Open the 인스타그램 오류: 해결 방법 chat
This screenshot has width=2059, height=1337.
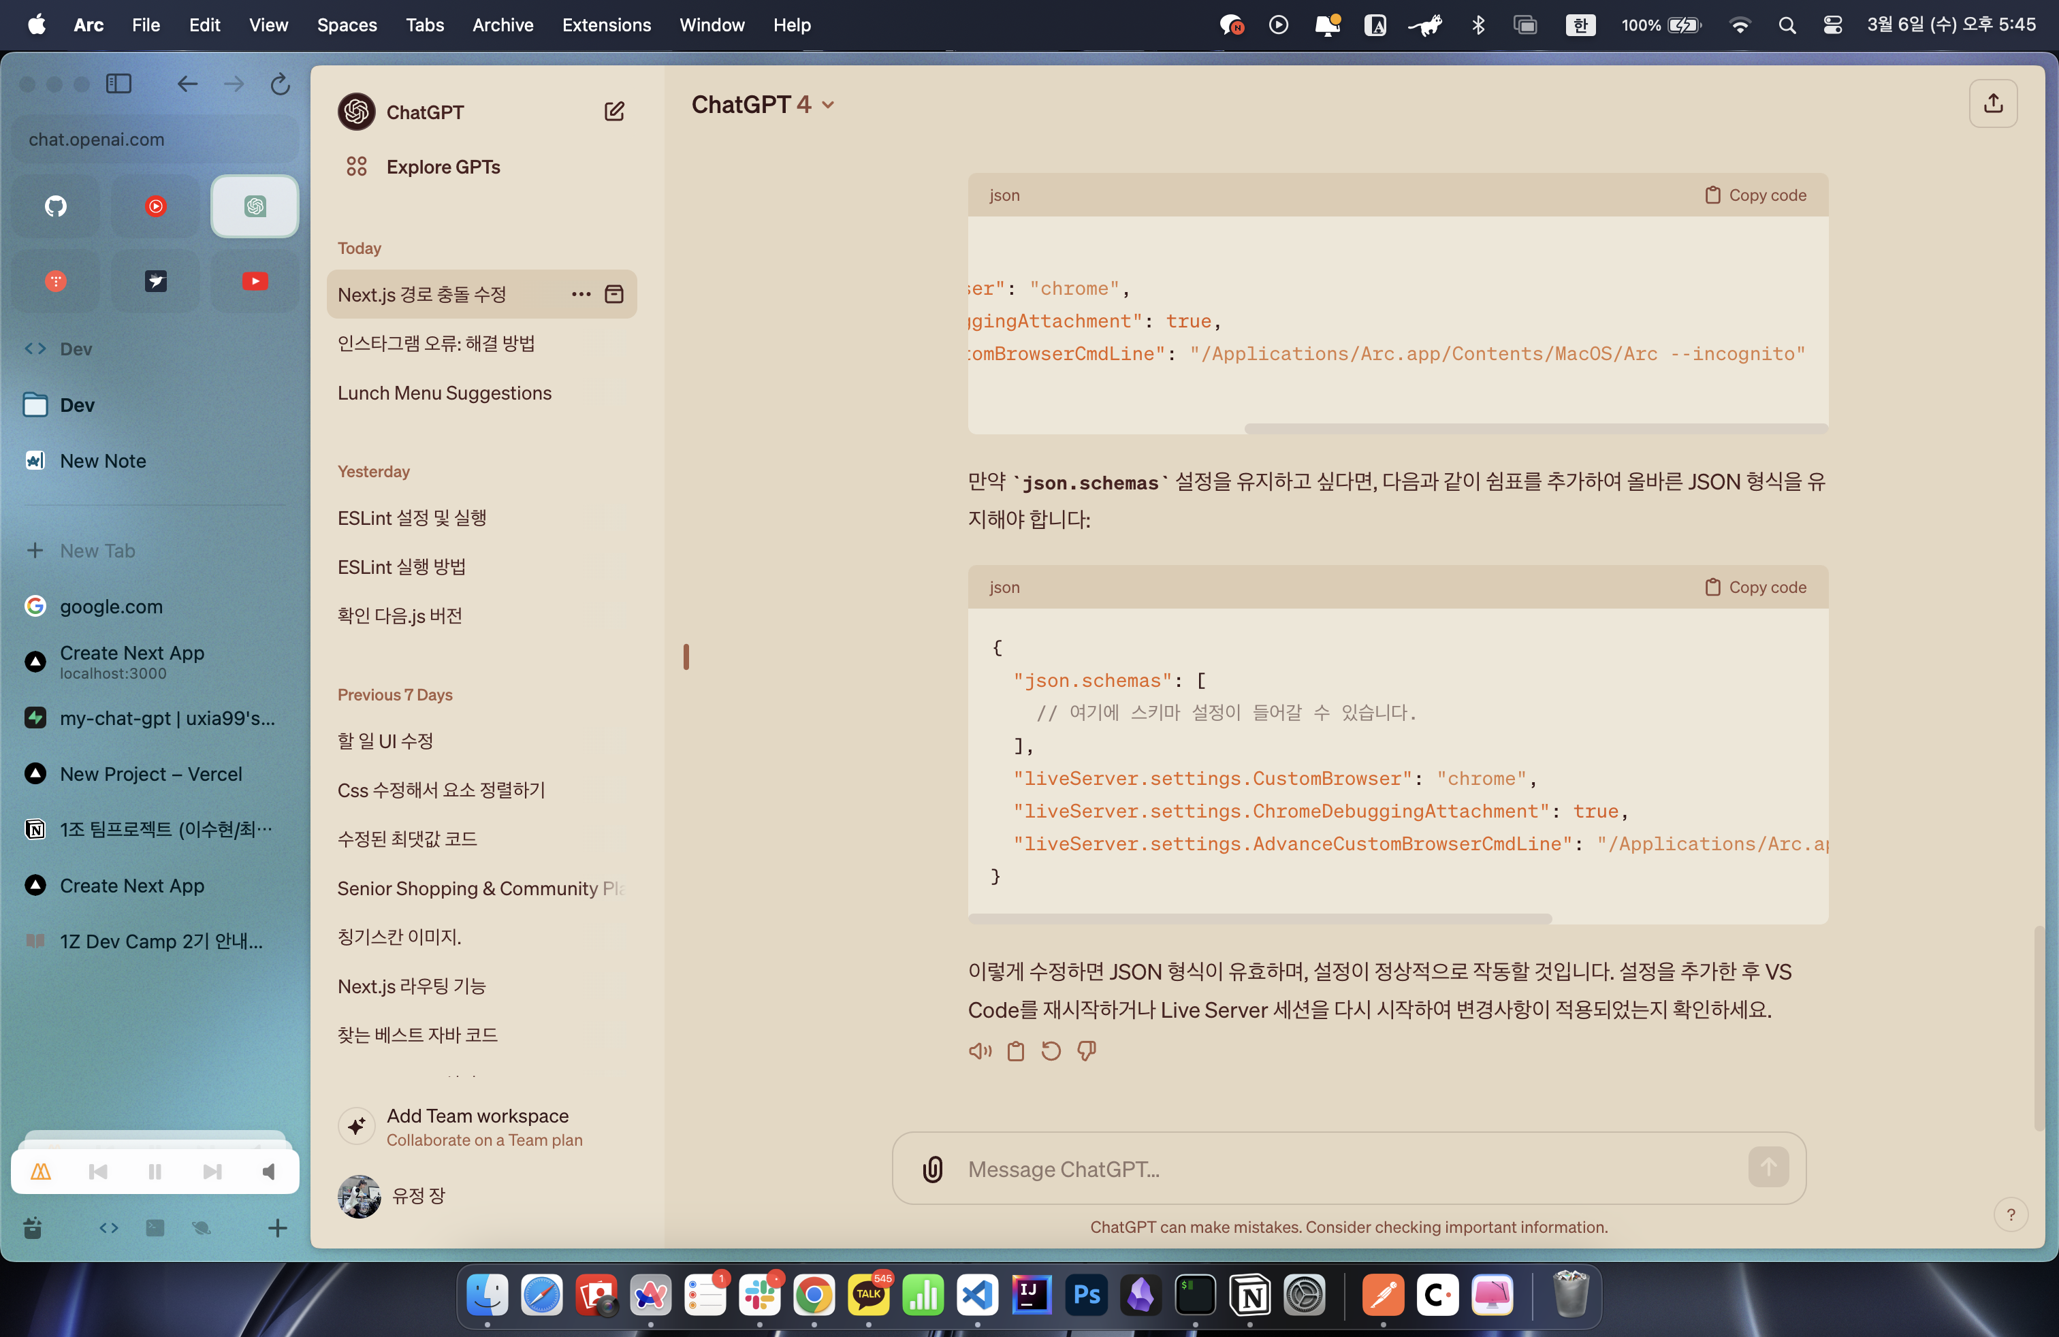coord(482,343)
